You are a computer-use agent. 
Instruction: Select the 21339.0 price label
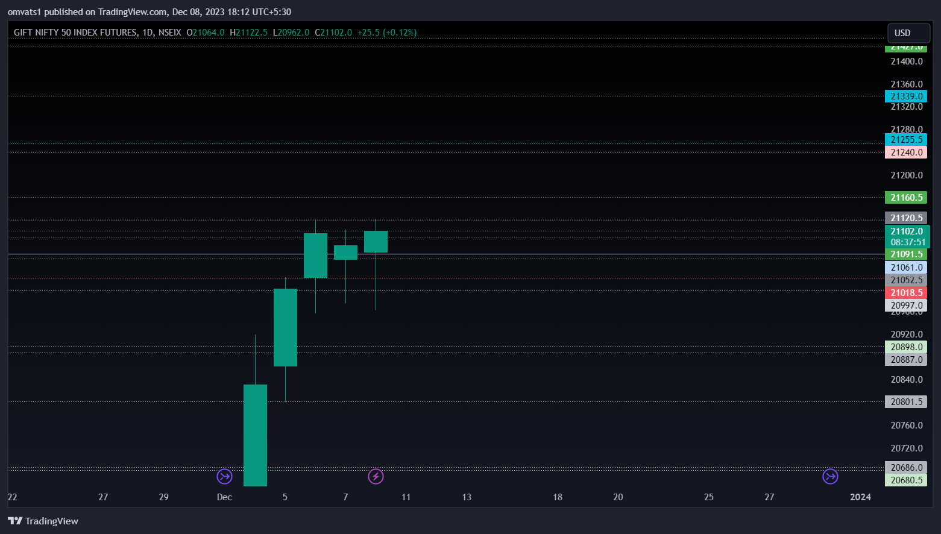point(906,96)
